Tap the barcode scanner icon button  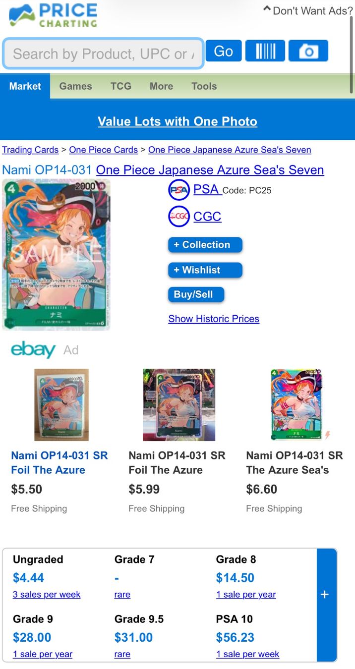(265, 51)
